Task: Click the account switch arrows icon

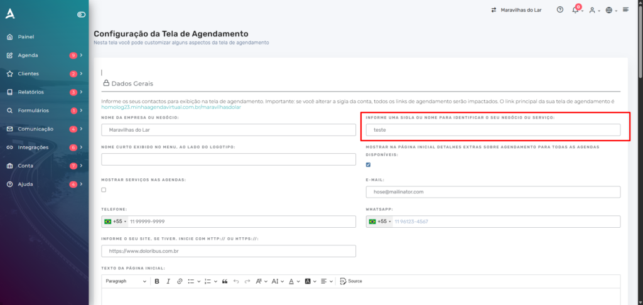Action: click(x=494, y=10)
